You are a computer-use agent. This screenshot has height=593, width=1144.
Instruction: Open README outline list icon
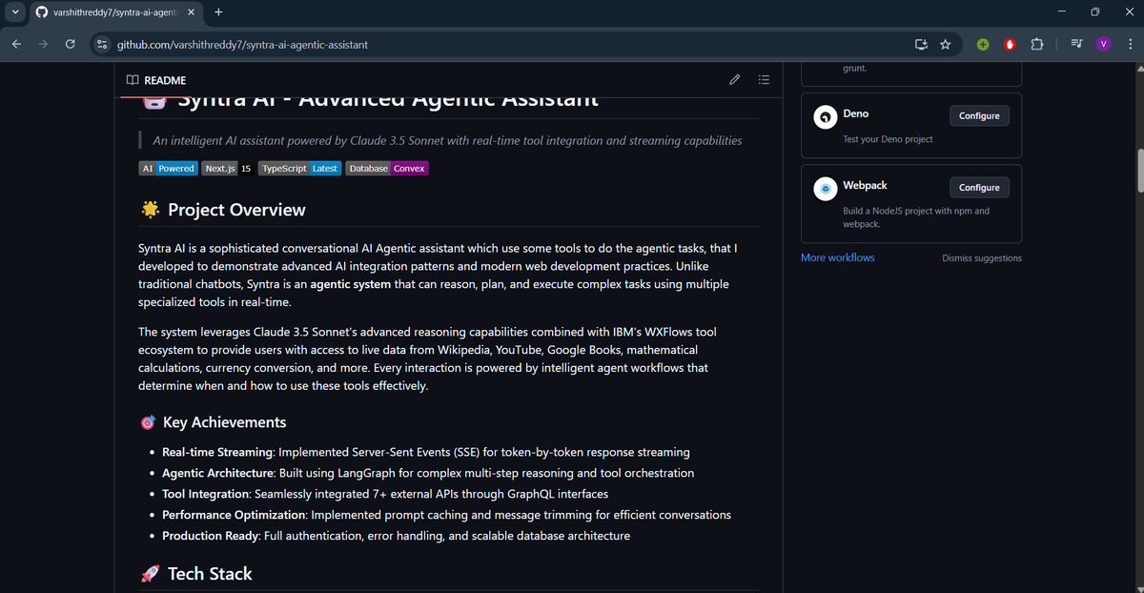point(764,80)
